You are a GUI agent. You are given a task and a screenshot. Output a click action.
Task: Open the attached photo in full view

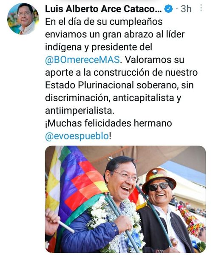[x=125, y=199]
